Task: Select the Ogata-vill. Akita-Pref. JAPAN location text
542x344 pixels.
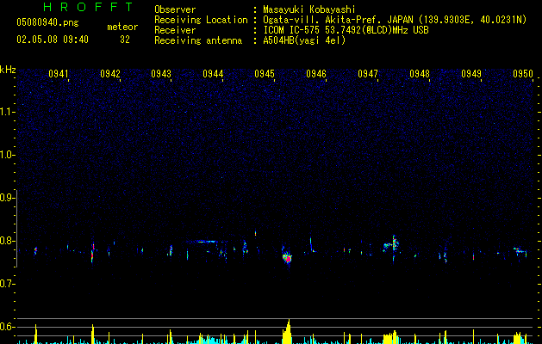Action: (x=395, y=20)
